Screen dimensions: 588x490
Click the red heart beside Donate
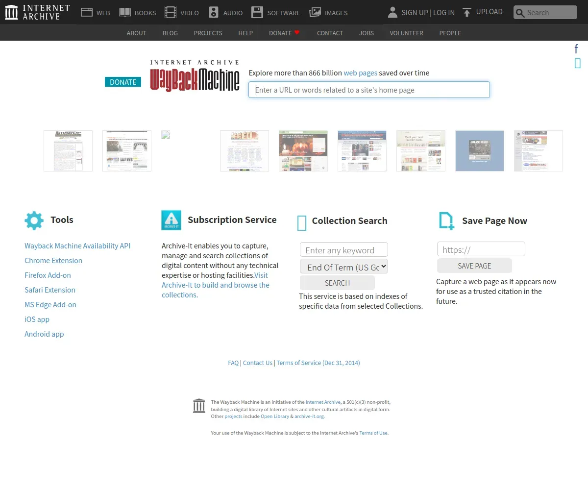coord(297,32)
